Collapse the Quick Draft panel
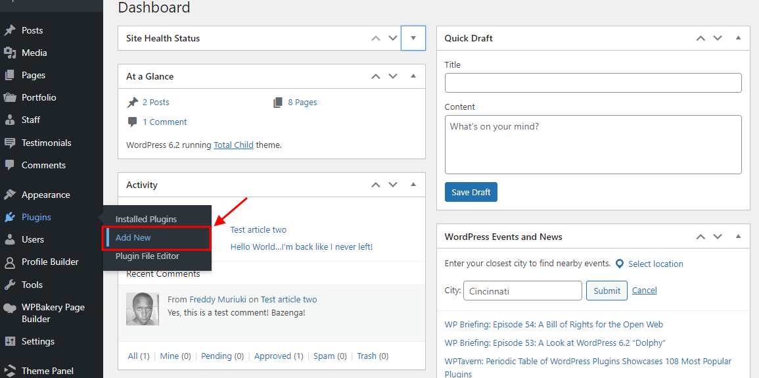The width and height of the screenshot is (759, 378). [x=738, y=37]
